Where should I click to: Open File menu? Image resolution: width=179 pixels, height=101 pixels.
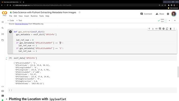[11, 16]
